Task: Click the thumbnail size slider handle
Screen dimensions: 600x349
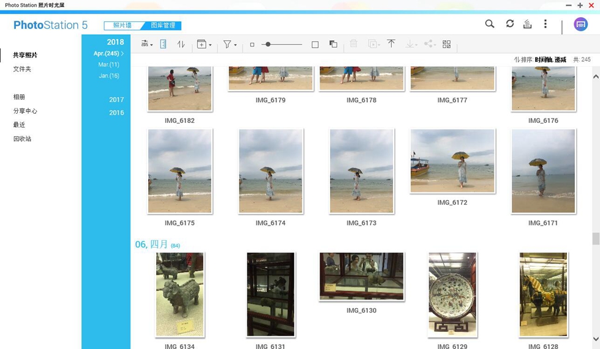Action: pyautogui.click(x=268, y=44)
